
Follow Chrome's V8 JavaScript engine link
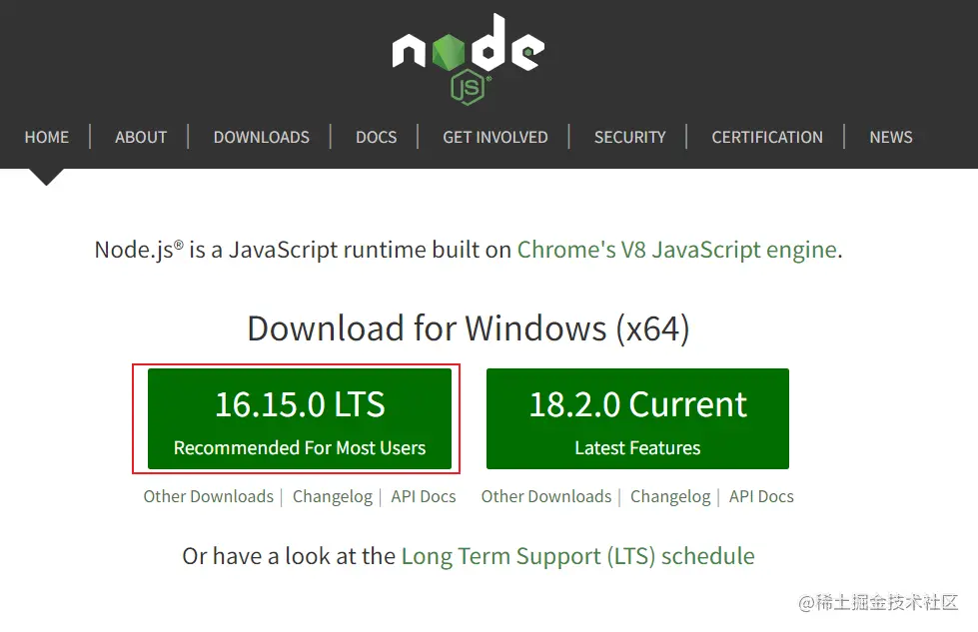point(676,250)
